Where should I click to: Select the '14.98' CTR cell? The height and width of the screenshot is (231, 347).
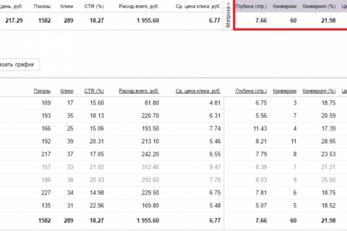point(97,192)
